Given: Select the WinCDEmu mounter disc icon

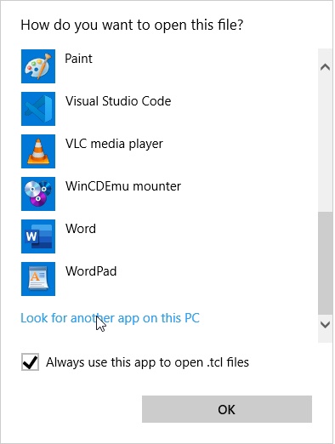Looking at the screenshot, I should (38, 194).
